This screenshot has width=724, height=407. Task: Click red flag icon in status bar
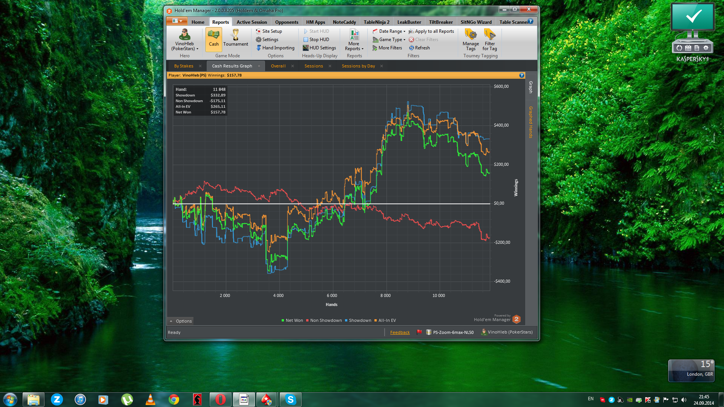pyautogui.click(x=419, y=332)
